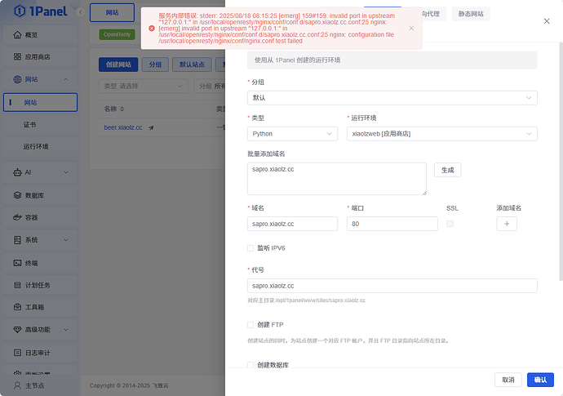
Task: Collapse the sidebar with the arrow button
Action: [81, 12]
